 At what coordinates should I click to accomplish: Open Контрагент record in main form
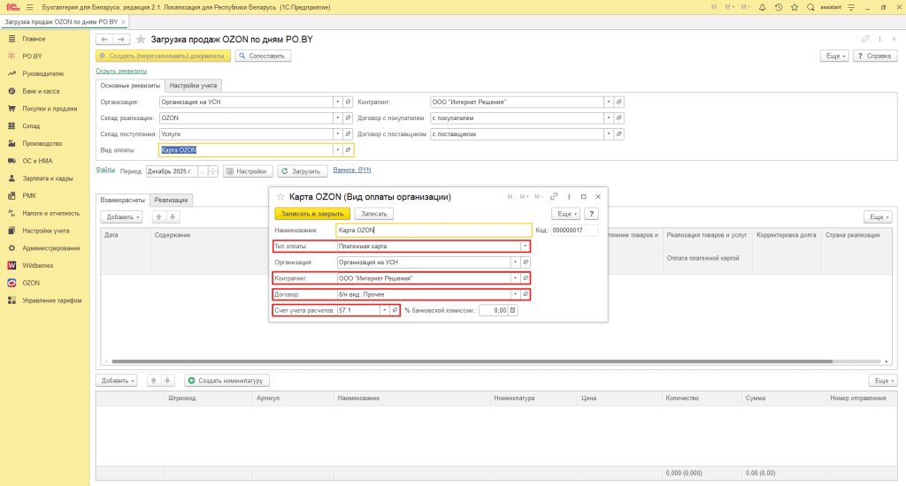(x=618, y=103)
